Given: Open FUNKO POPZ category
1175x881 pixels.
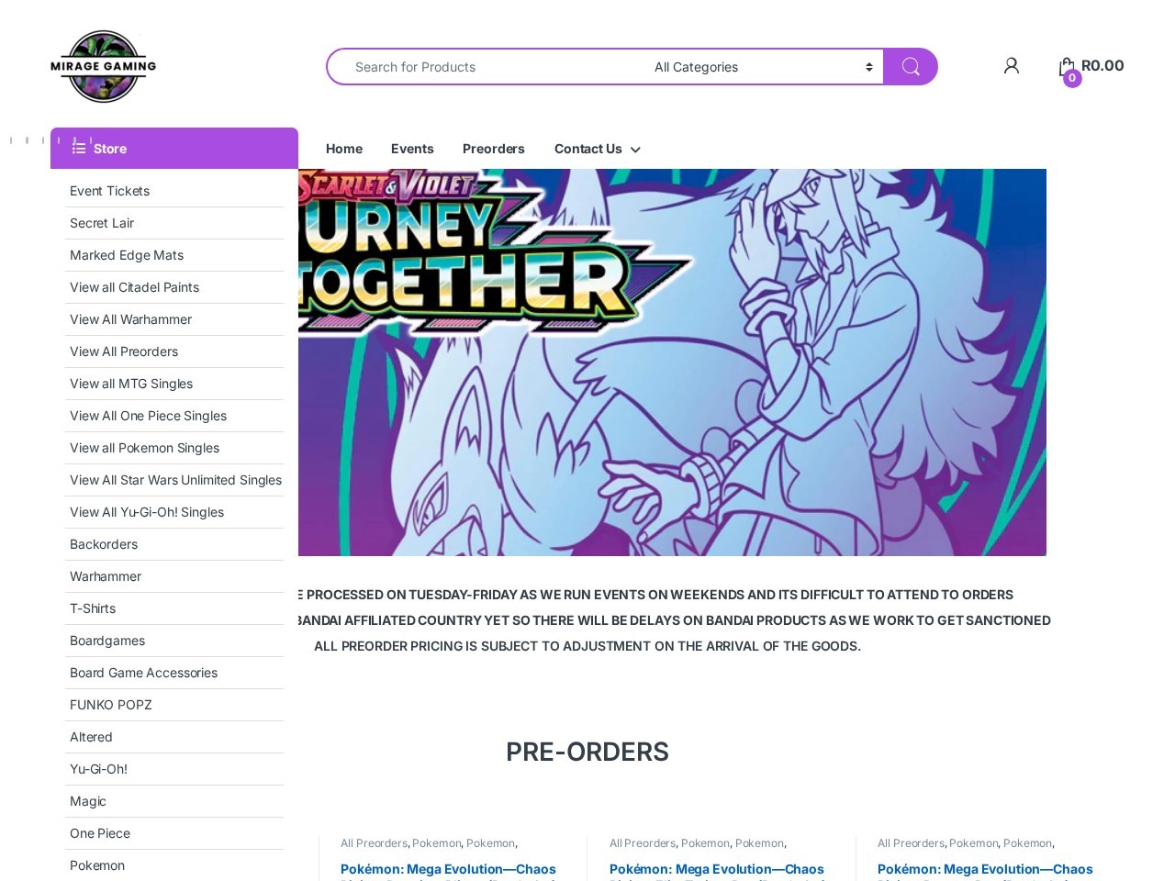Looking at the screenshot, I should coord(110,705).
